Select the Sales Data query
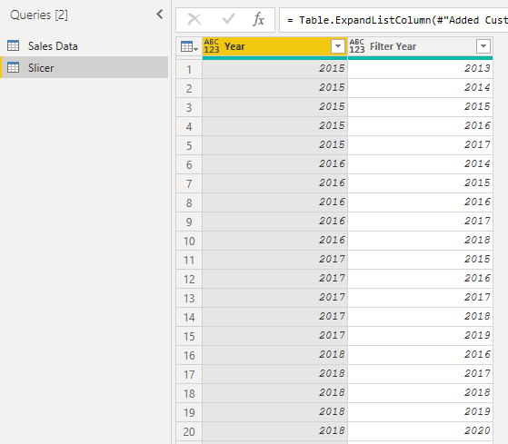The image size is (508, 444). [x=85, y=46]
